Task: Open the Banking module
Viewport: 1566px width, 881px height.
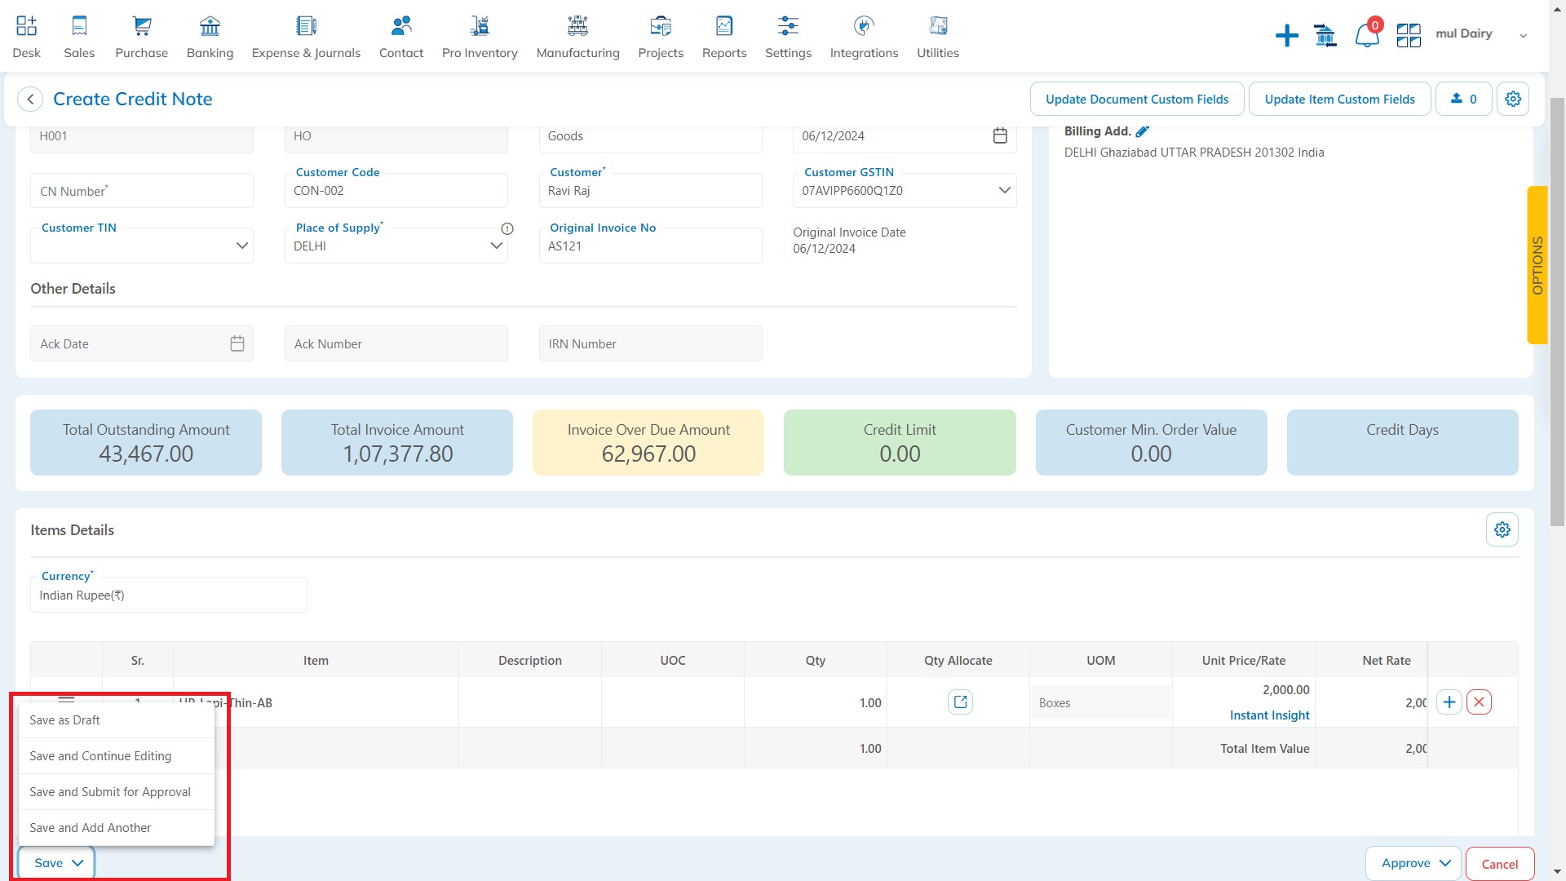Action: click(210, 36)
